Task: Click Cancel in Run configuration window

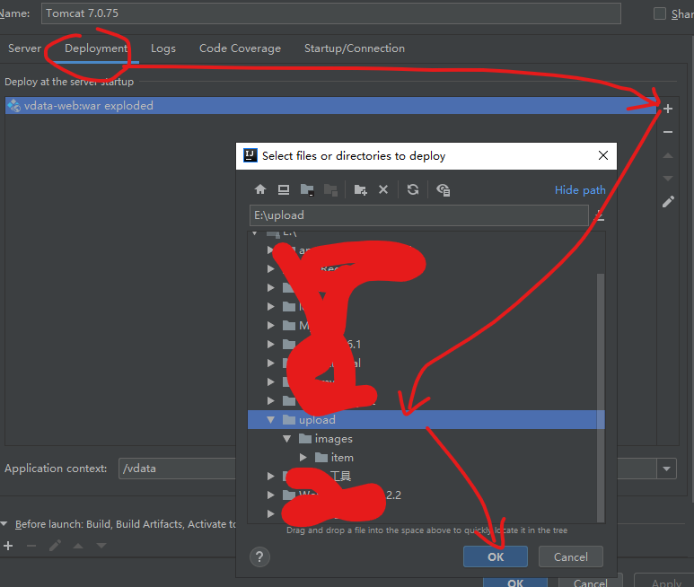Action: [x=591, y=582]
